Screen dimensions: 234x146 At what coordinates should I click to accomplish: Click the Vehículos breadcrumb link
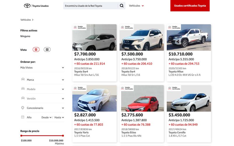pos(26,20)
